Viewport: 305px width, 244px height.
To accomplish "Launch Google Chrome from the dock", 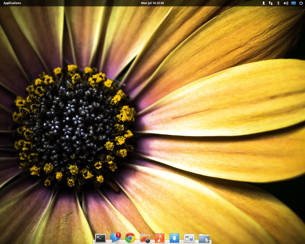I will [130, 238].
